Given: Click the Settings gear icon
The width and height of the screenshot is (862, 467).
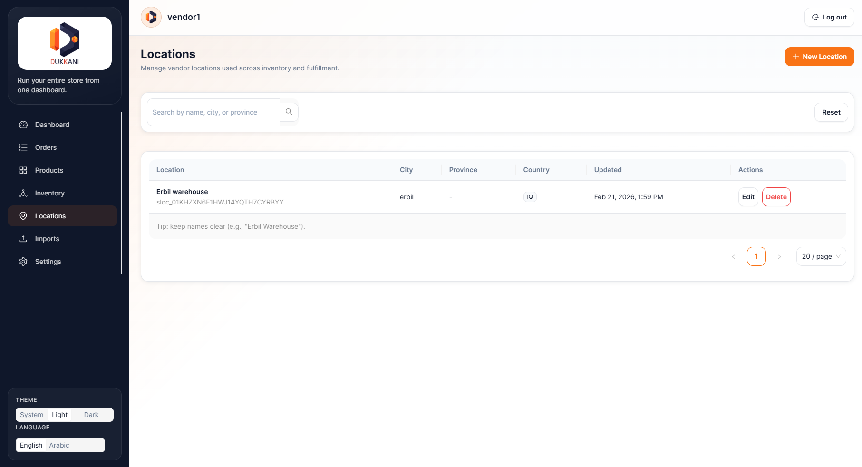Looking at the screenshot, I should 23,262.
